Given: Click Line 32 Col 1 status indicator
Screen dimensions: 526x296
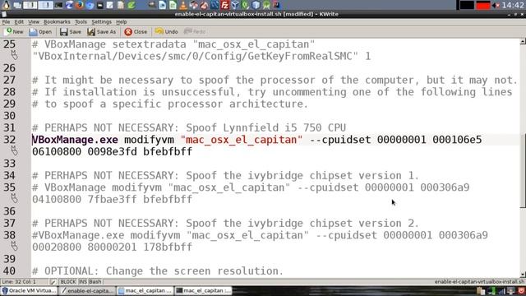Looking at the screenshot, I should tap(19, 282).
